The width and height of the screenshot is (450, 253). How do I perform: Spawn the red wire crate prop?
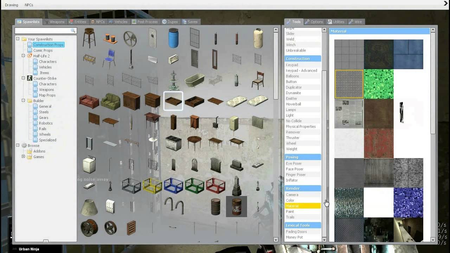coord(216,186)
